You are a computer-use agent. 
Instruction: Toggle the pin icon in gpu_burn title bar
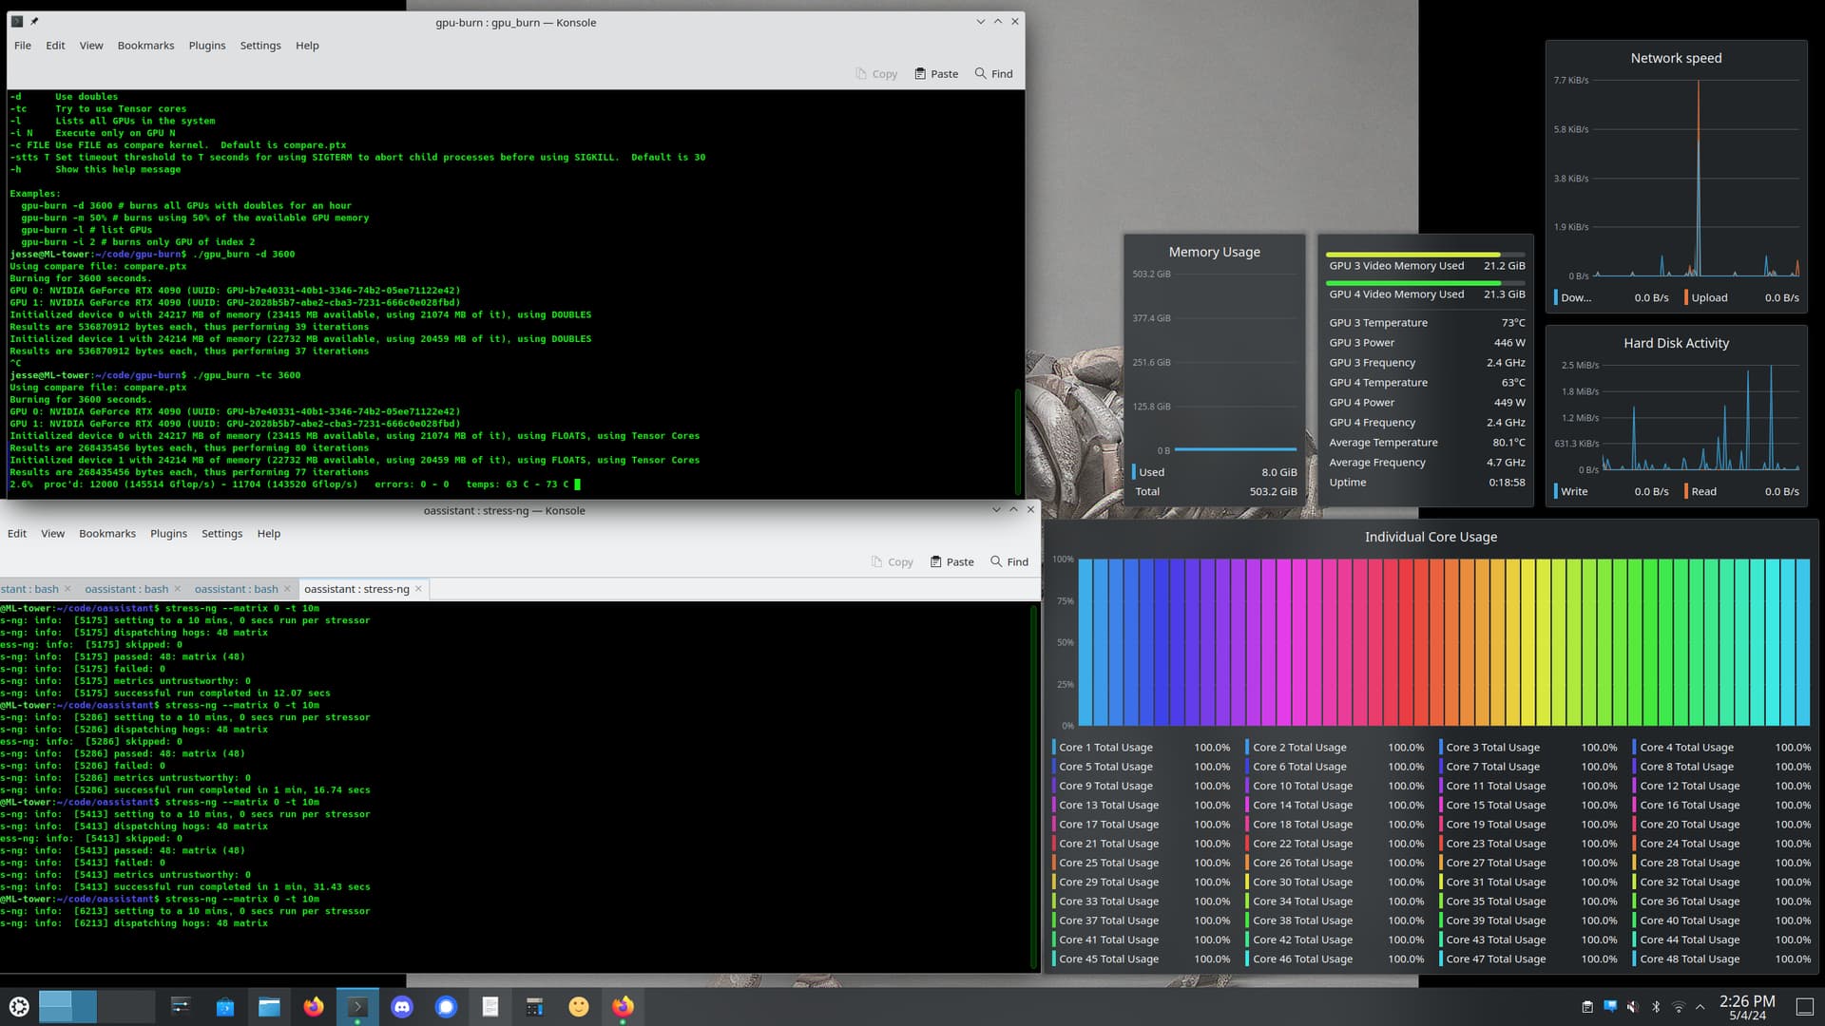tap(34, 21)
